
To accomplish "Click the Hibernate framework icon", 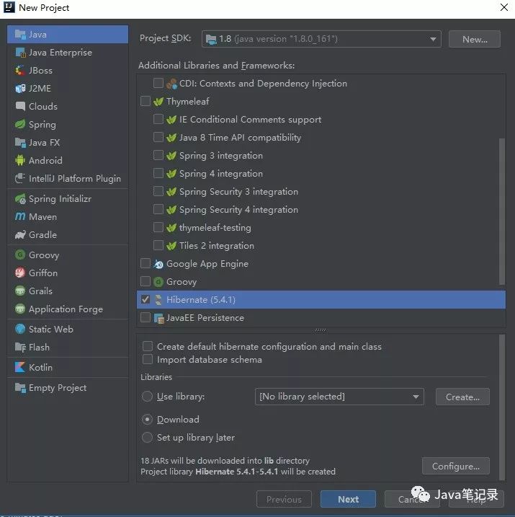I will 158,300.
